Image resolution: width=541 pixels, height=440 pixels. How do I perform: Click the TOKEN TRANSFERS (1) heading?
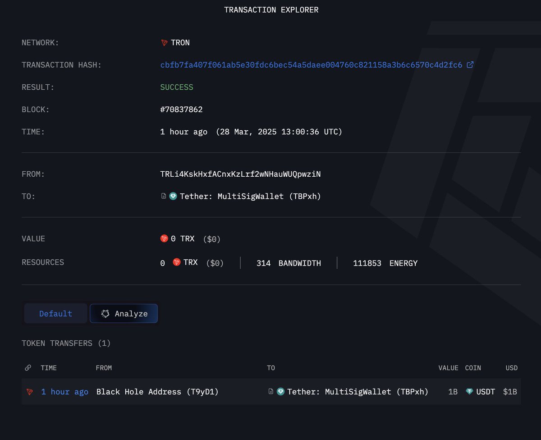click(66, 344)
